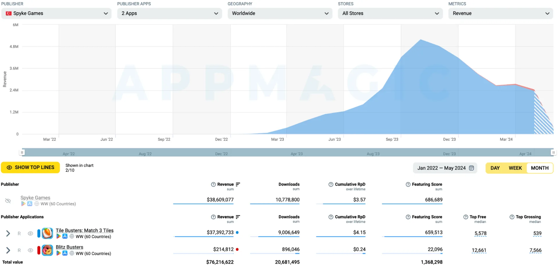Screen dimensions: 558x268
Task: Toggle the R marker on Blitz Busters row
Action: tap(19, 250)
